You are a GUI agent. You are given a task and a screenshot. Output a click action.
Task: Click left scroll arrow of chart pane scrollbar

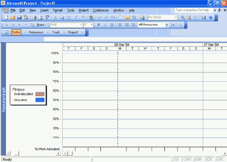click(65, 154)
